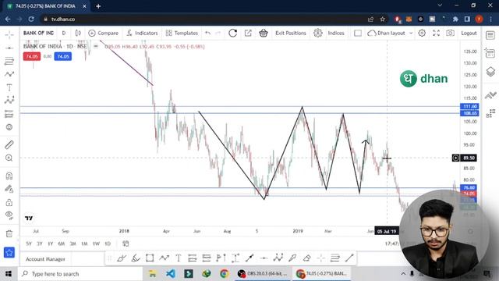Select the 3M date range
Viewport: 499px width, 281px height.
pyautogui.click(x=73, y=244)
